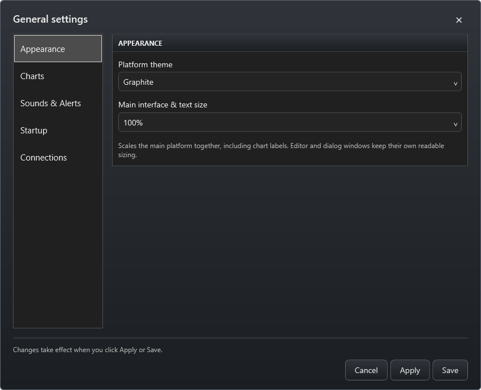Click the 'Main interface & text size' label
Image resolution: width=481 pixels, height=390 pixels.
[x=163, y=105]
